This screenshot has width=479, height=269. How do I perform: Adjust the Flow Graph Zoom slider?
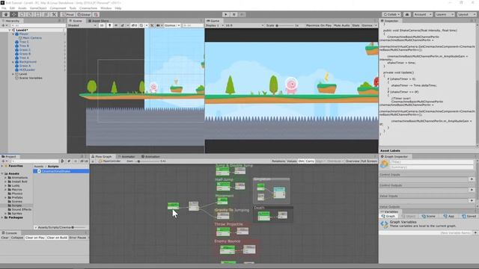click(147, 161)
